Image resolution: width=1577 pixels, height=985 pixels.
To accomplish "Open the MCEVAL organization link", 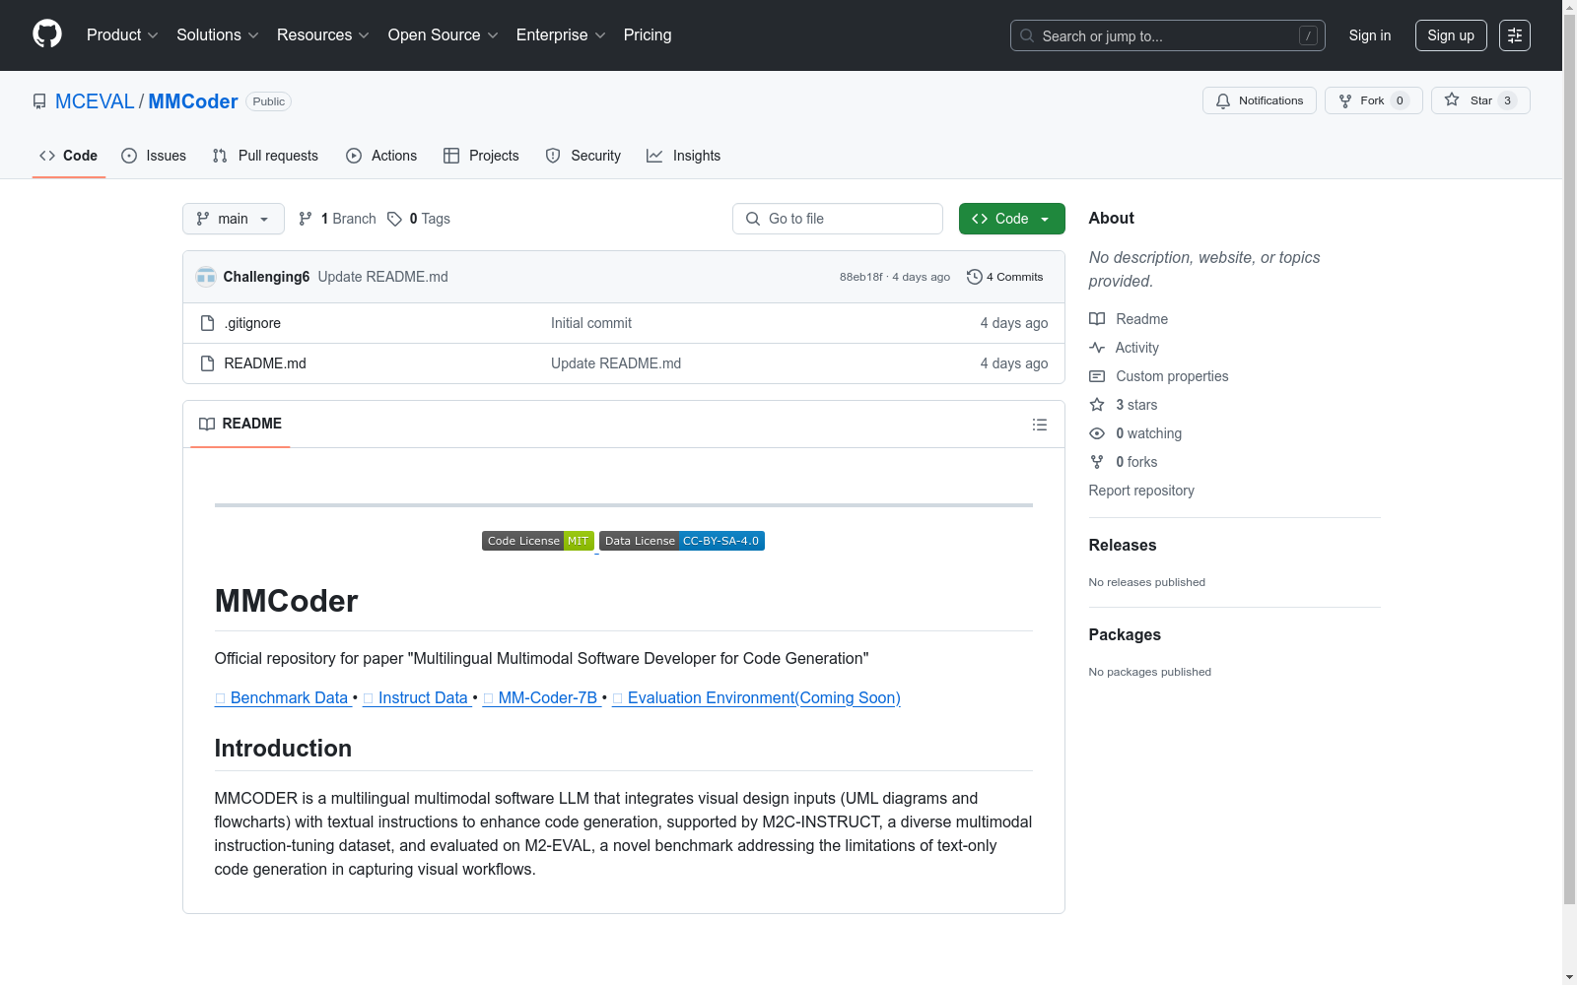I will [95, 101].
